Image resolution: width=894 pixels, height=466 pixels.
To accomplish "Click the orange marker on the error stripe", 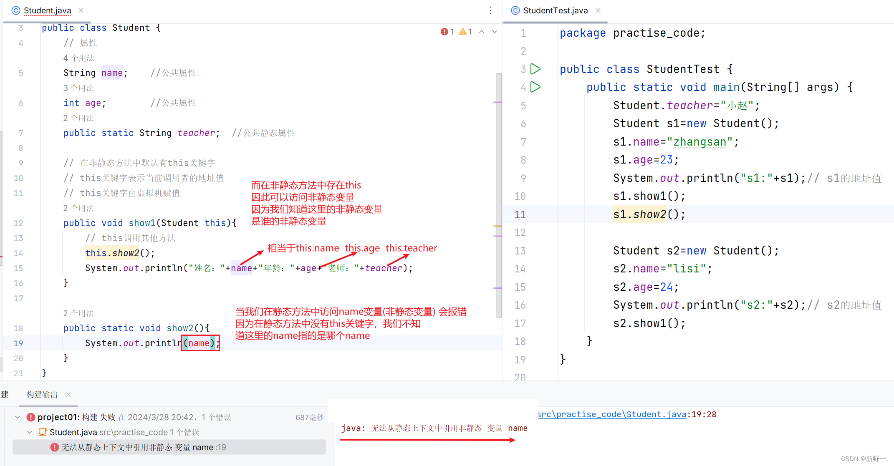I will [498, 225].
